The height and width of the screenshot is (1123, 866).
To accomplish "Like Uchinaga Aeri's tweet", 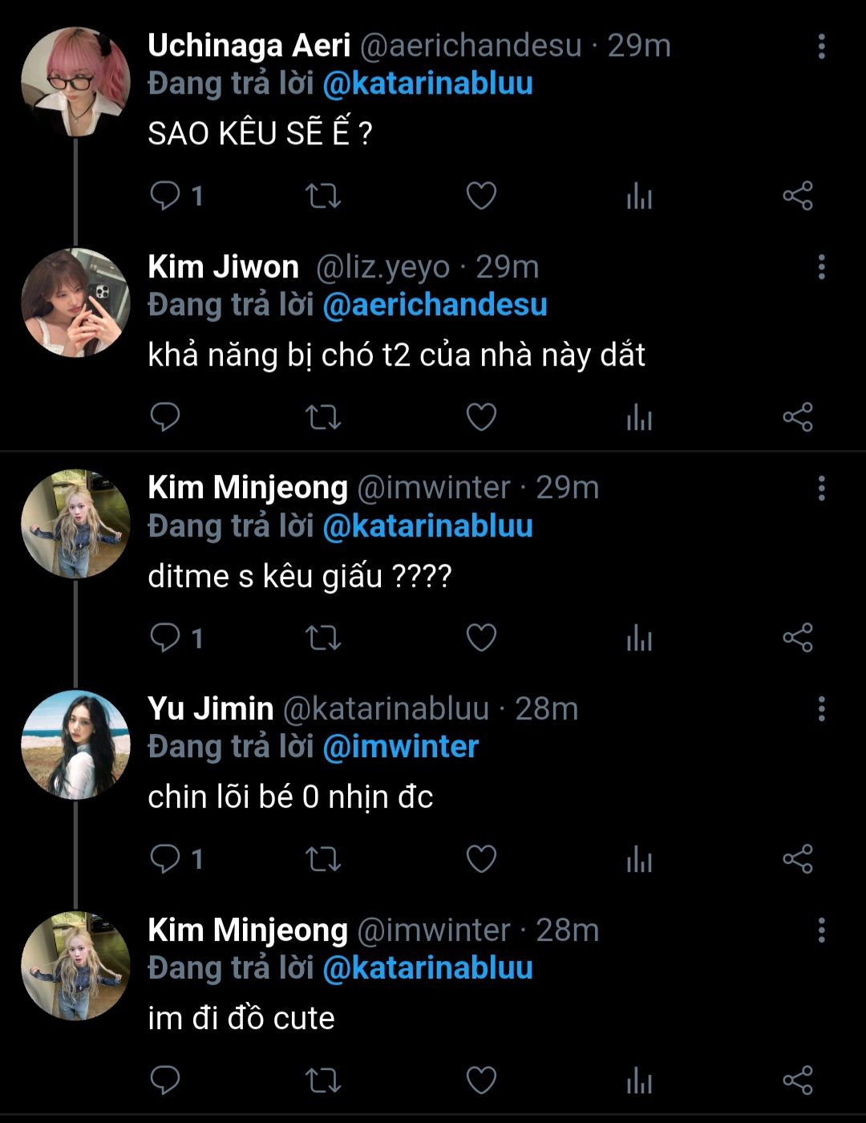I will [481, 196].
